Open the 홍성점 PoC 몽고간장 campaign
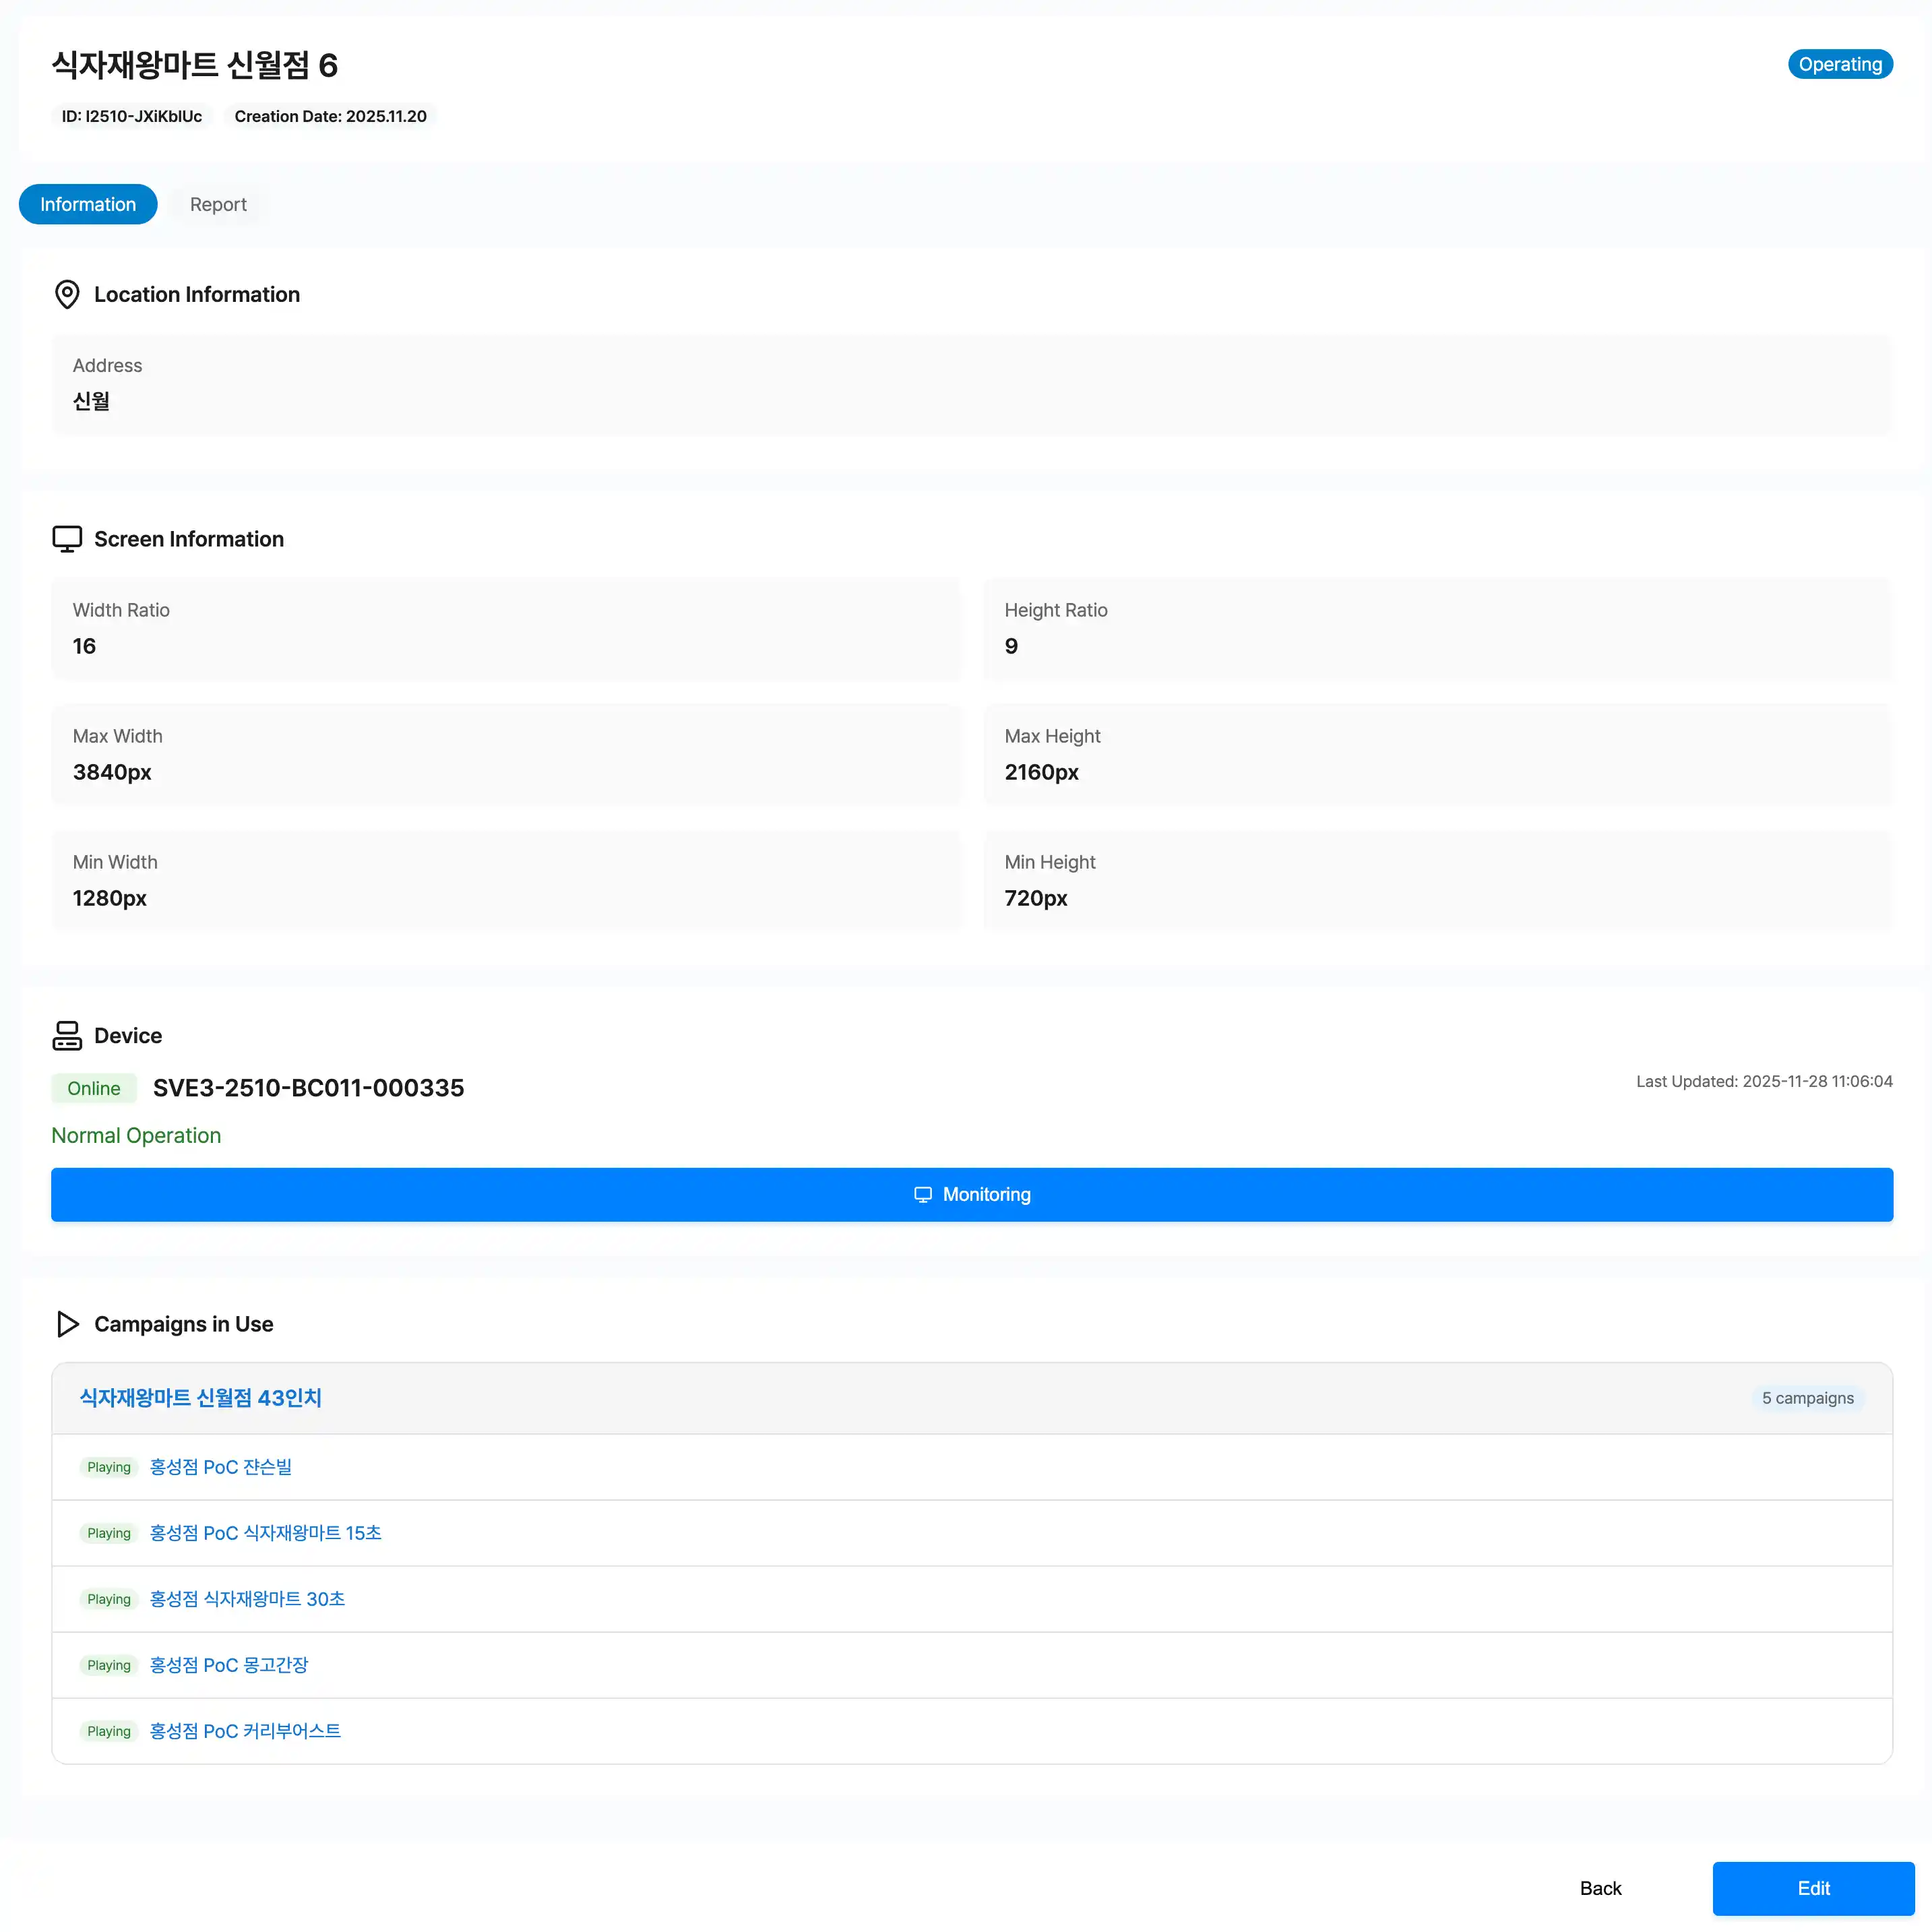Viewport: 1932px width, 1932px height. [x=228, y=1665]
